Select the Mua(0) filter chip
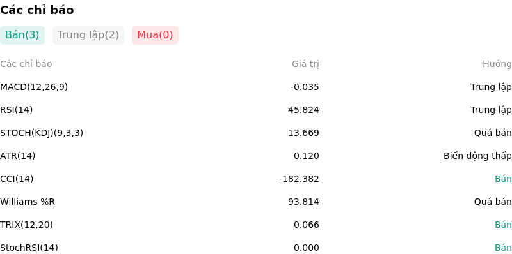Screen dimensions: 512x254 point(155,35)
